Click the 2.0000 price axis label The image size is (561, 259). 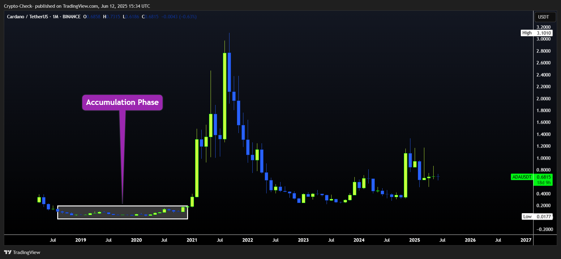coord(543,99)
